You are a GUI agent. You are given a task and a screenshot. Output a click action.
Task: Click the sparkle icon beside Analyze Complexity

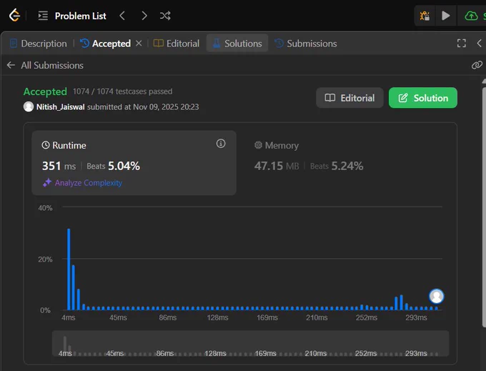[47, 182]
